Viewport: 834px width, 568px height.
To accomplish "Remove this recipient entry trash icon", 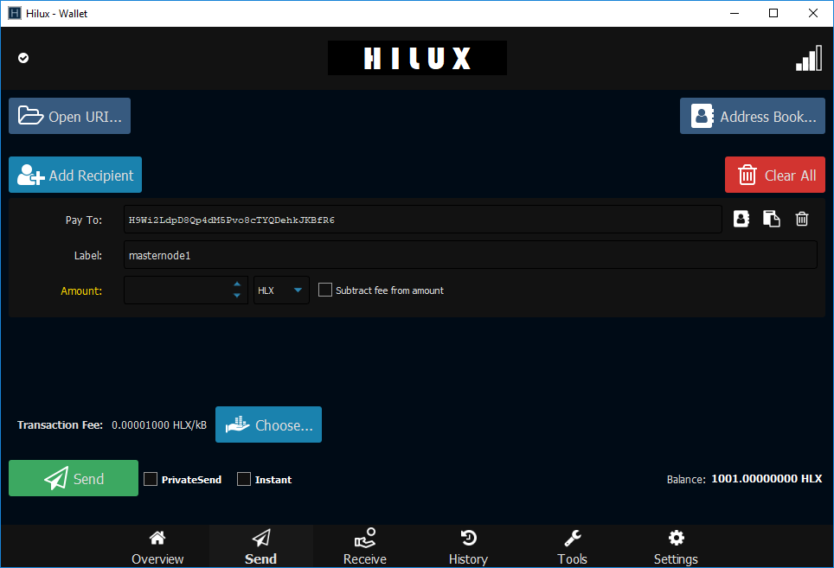I will [801, 219].
